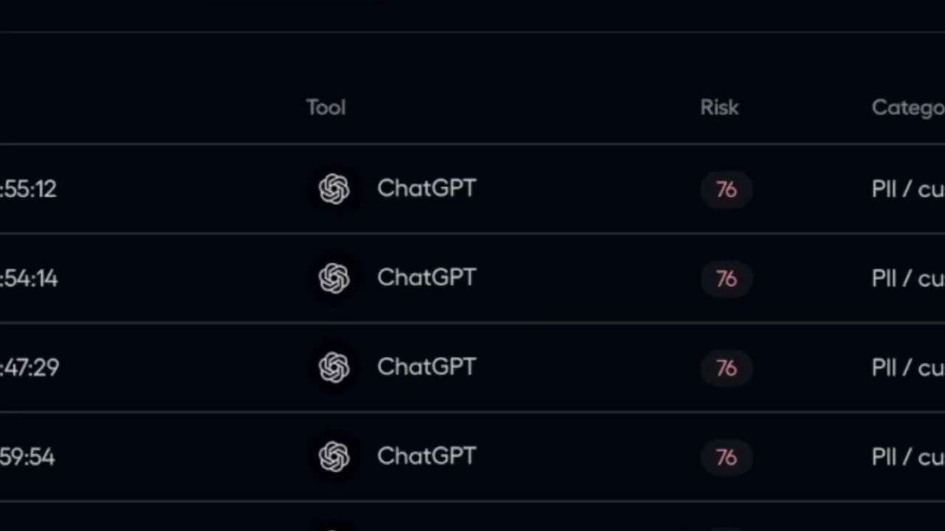Screen dimensions: 945x531
Task: Open the ChatGPT label in the :54:14 row
Action: click(x=427, y=278)
